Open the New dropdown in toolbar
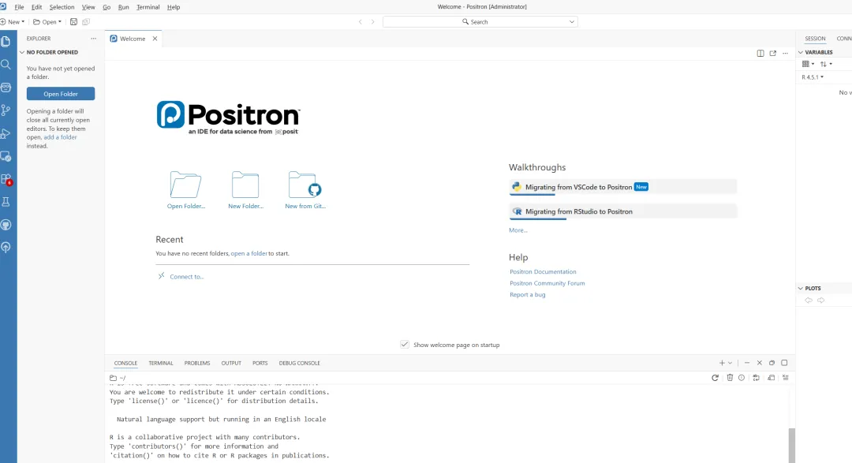Image resolution: width=852 pixels, height=463 pixels. [x=13, y=22]
